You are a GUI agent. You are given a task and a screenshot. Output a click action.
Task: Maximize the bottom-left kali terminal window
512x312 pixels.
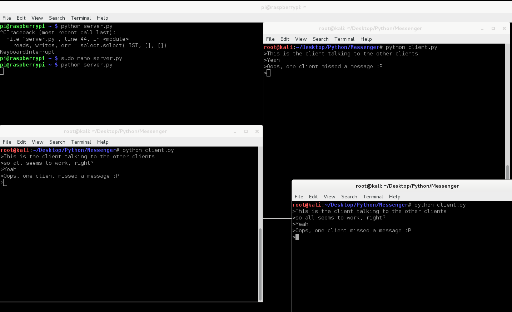click(246, 132)
